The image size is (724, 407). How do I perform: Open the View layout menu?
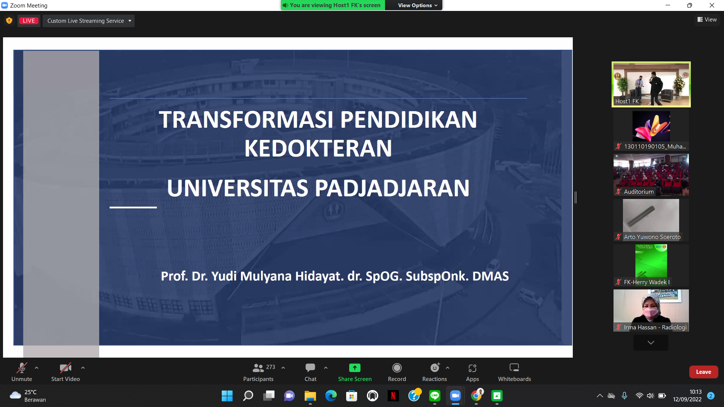coord(707,20)
